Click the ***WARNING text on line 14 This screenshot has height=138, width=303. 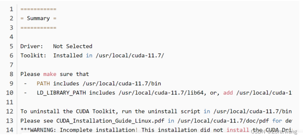[x=38, y=130]
